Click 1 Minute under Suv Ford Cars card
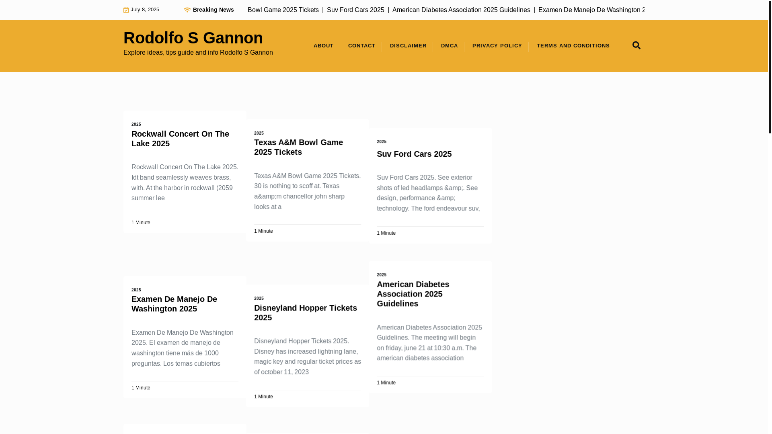Screen dimensions: 772x434 [386, 233]
